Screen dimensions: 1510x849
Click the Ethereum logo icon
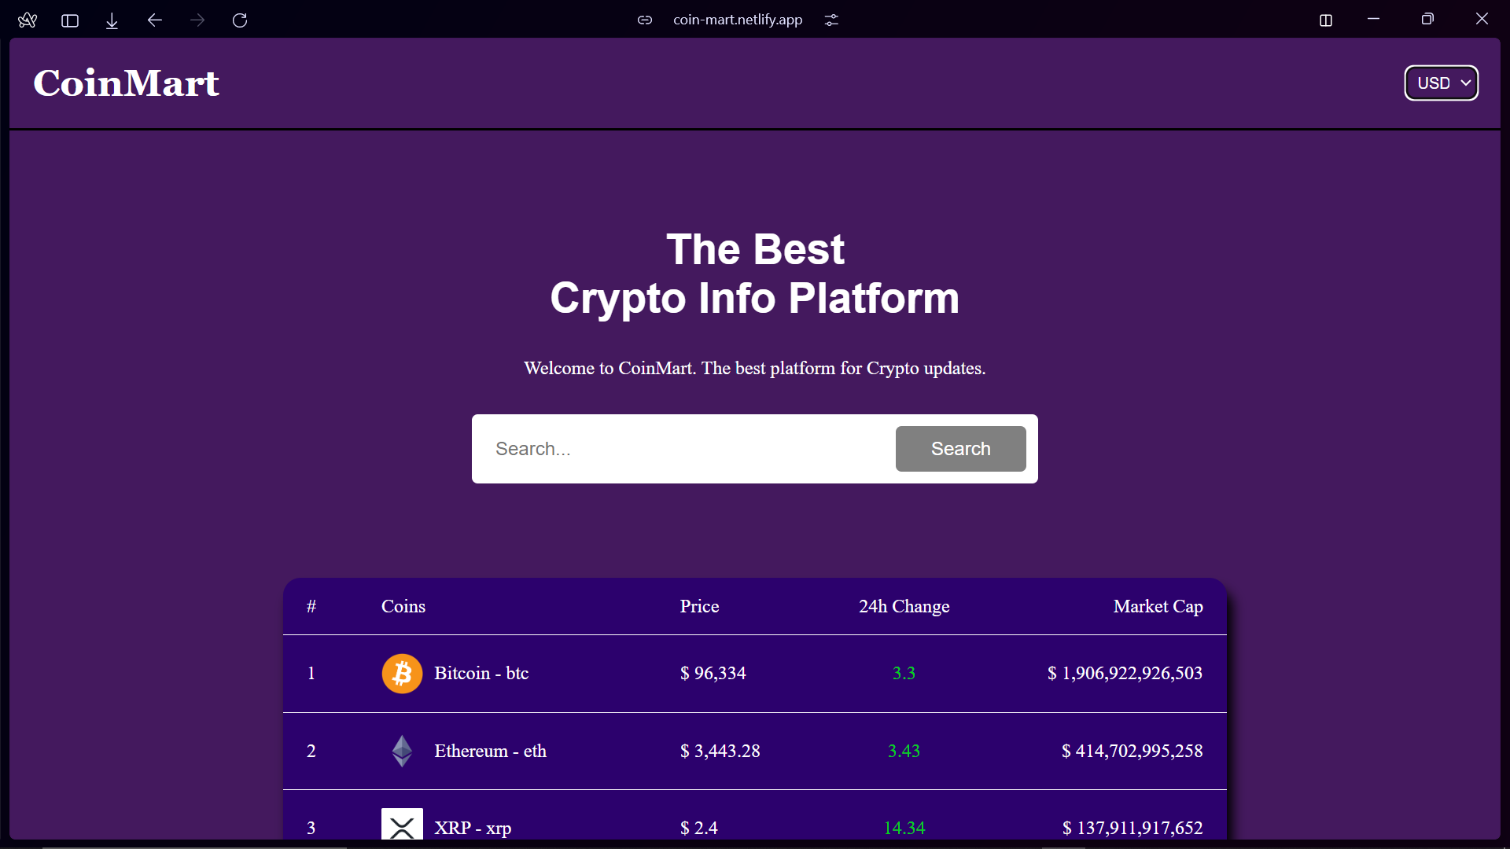pyautogui.click(x=402, y=751)
